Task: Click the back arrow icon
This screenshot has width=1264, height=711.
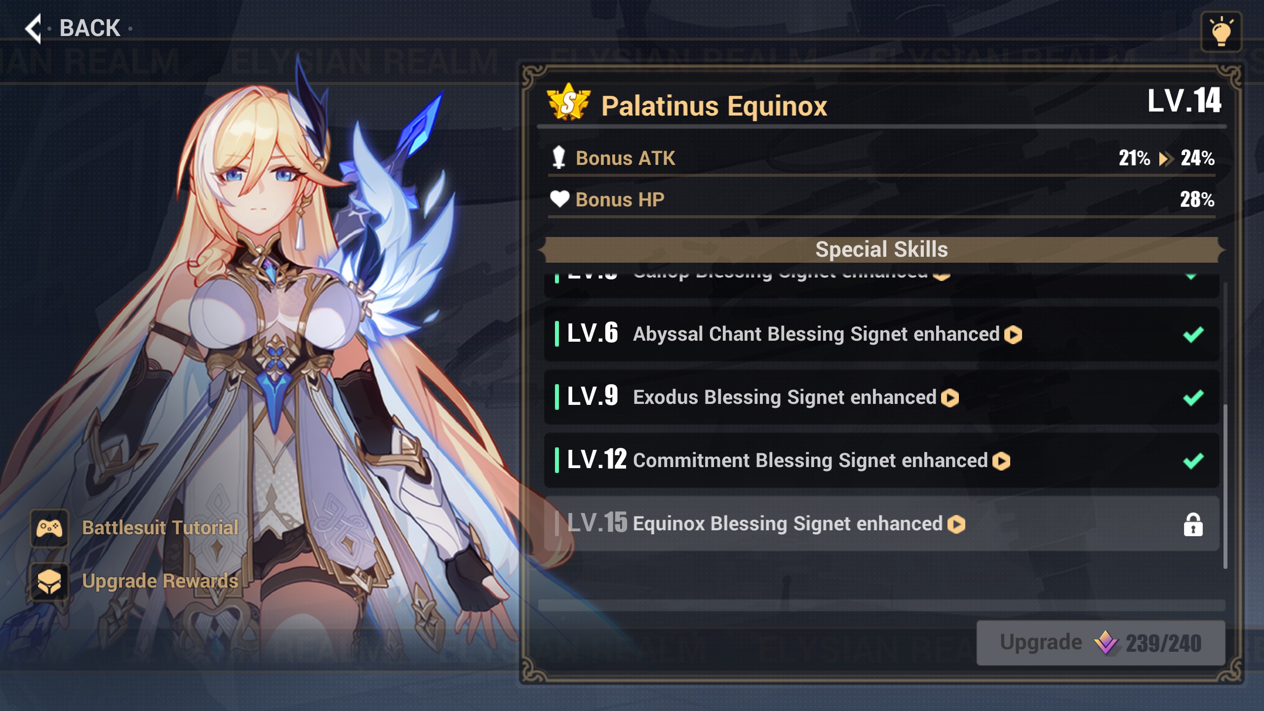Action: click(x=33, y=29)
